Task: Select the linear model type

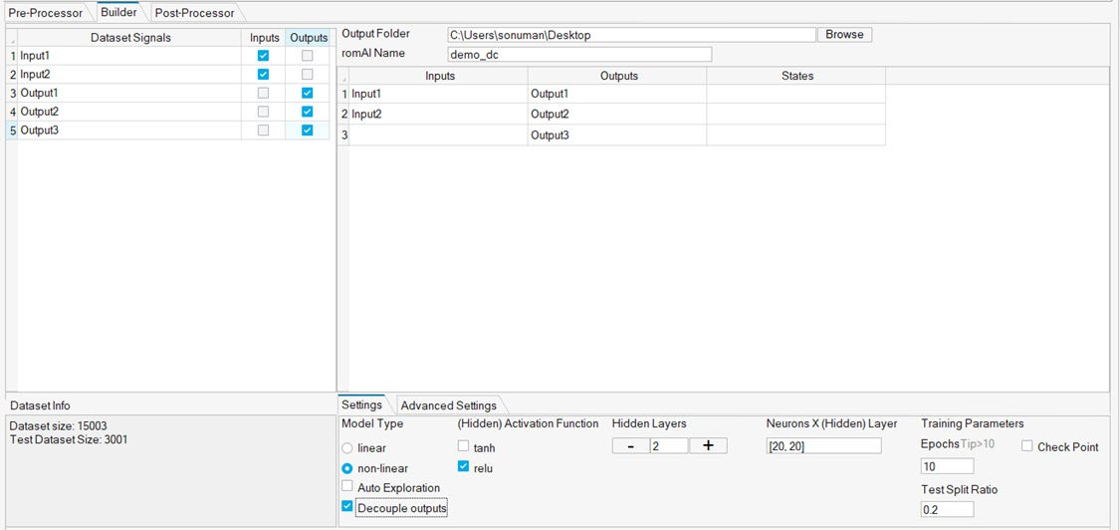Action: point(346,448)
